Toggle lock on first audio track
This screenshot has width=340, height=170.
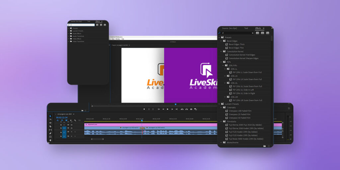[x=61, y=132]
